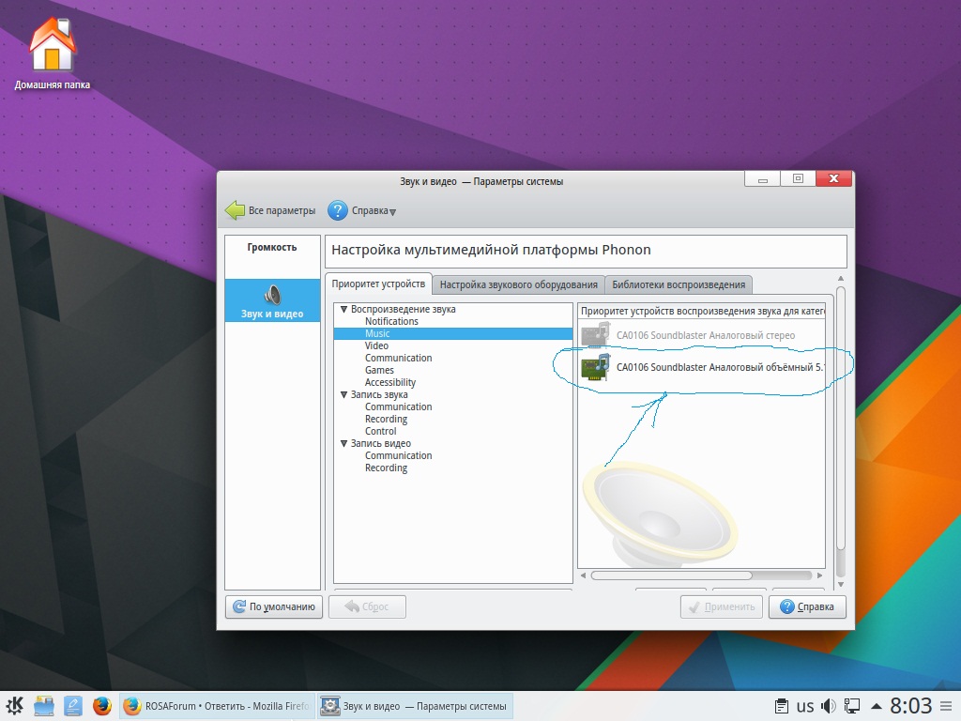The height and width of the screenshot is (721, 961).
Task: Select CA0106 Soundblaster Аналоговый объёмный 5.1 device
Action: click(702, 367)
